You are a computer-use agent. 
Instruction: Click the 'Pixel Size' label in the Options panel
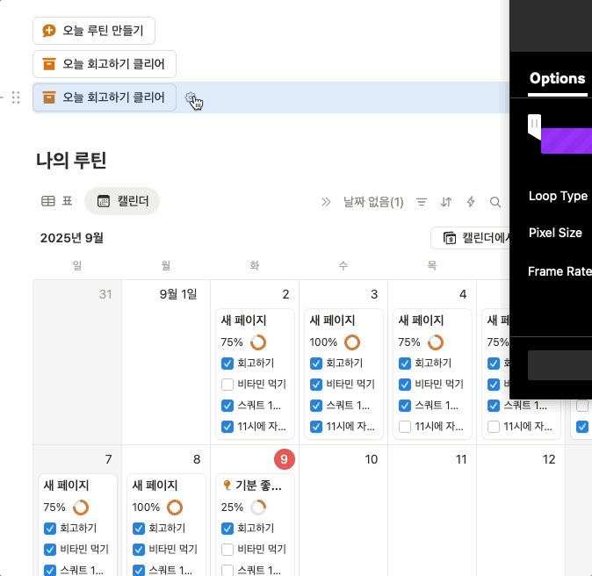555,233
